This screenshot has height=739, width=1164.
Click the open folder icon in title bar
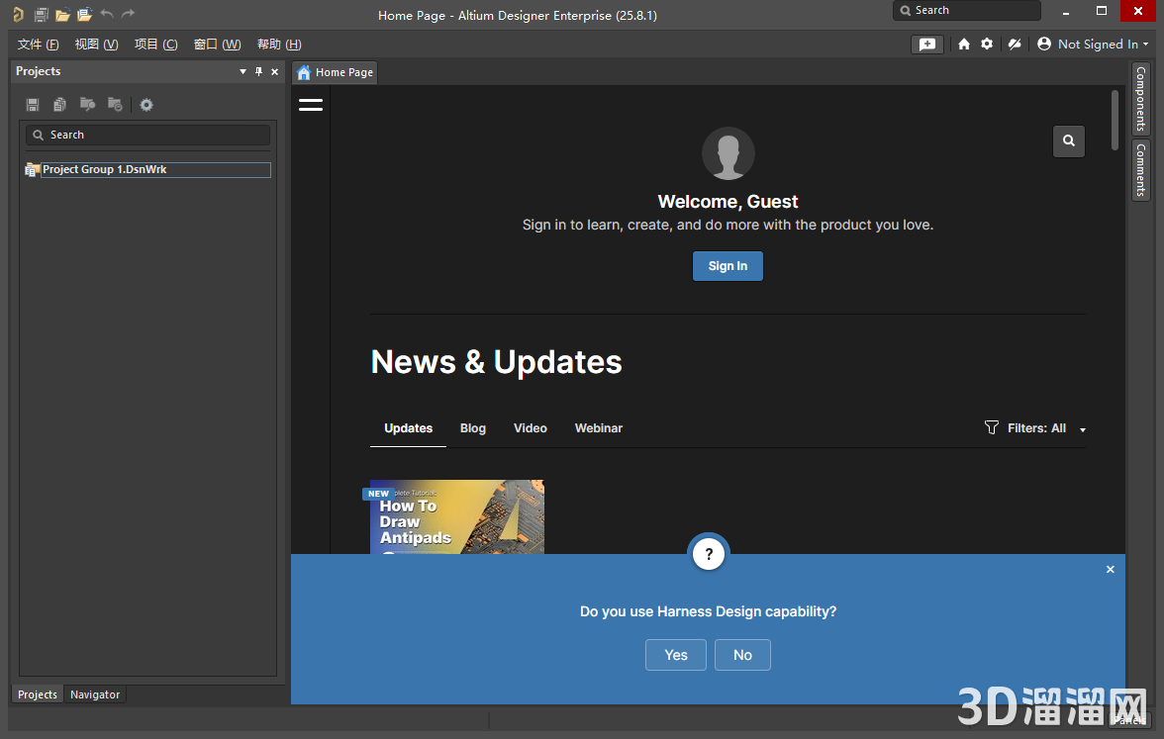point(62,14)
